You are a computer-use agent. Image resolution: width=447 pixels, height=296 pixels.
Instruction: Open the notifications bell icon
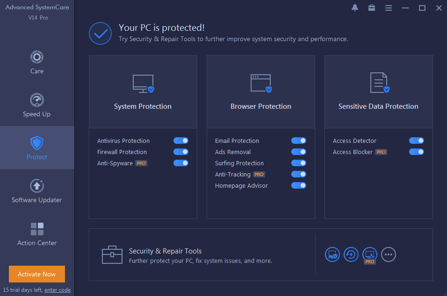tap(354, 7)
